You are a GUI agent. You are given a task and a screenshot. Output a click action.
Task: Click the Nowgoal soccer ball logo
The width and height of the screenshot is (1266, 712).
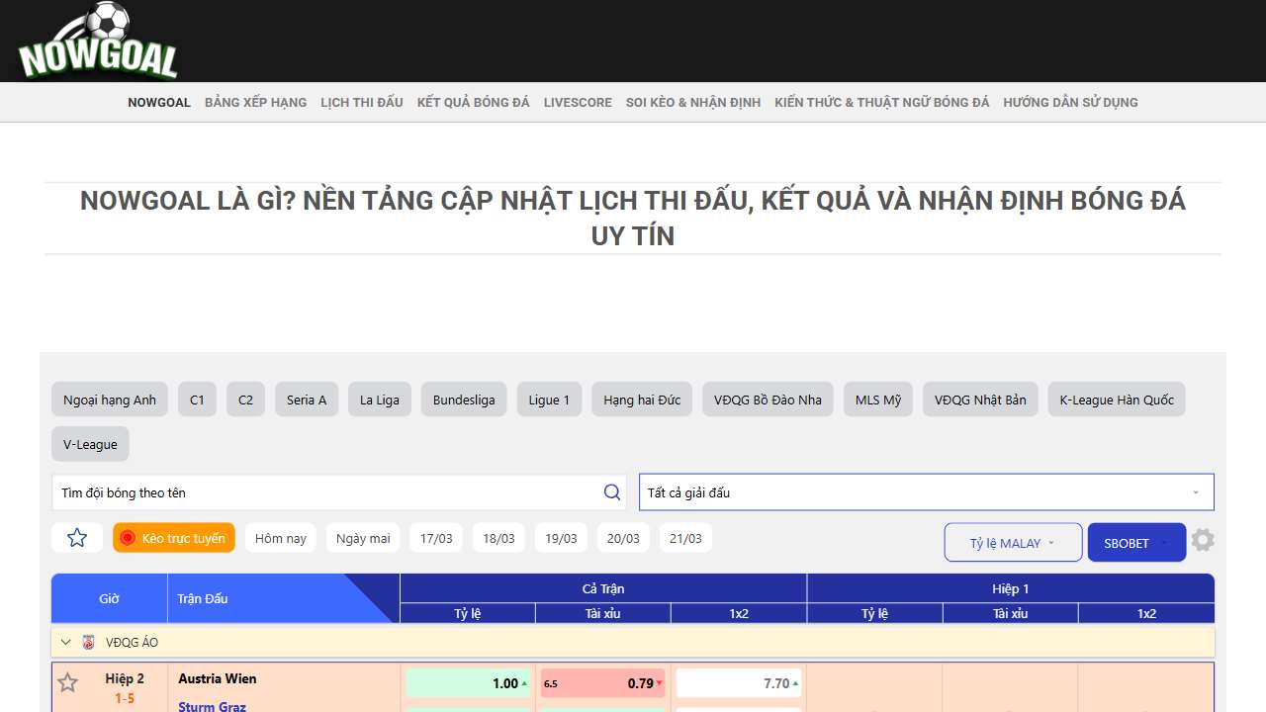pyautogui.click(x=97, y=42)
